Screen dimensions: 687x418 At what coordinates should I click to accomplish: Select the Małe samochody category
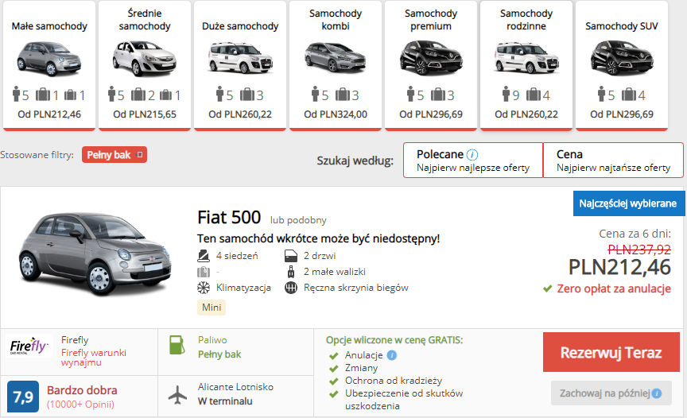(49, 66)
